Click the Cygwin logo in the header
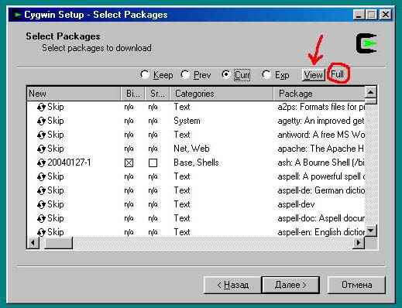Screen dimensions: 402x308 (x=366, y=43)
